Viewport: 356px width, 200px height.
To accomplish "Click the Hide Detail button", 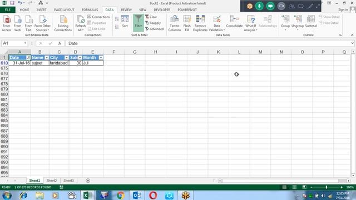I will [x=329, y=23].
